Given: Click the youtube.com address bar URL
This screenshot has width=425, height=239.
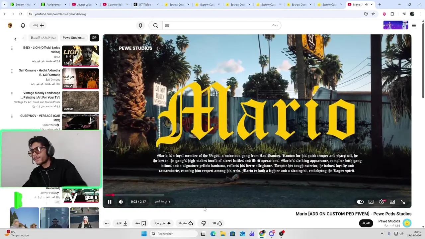Looking at the screenshot, I should (60, 14).
